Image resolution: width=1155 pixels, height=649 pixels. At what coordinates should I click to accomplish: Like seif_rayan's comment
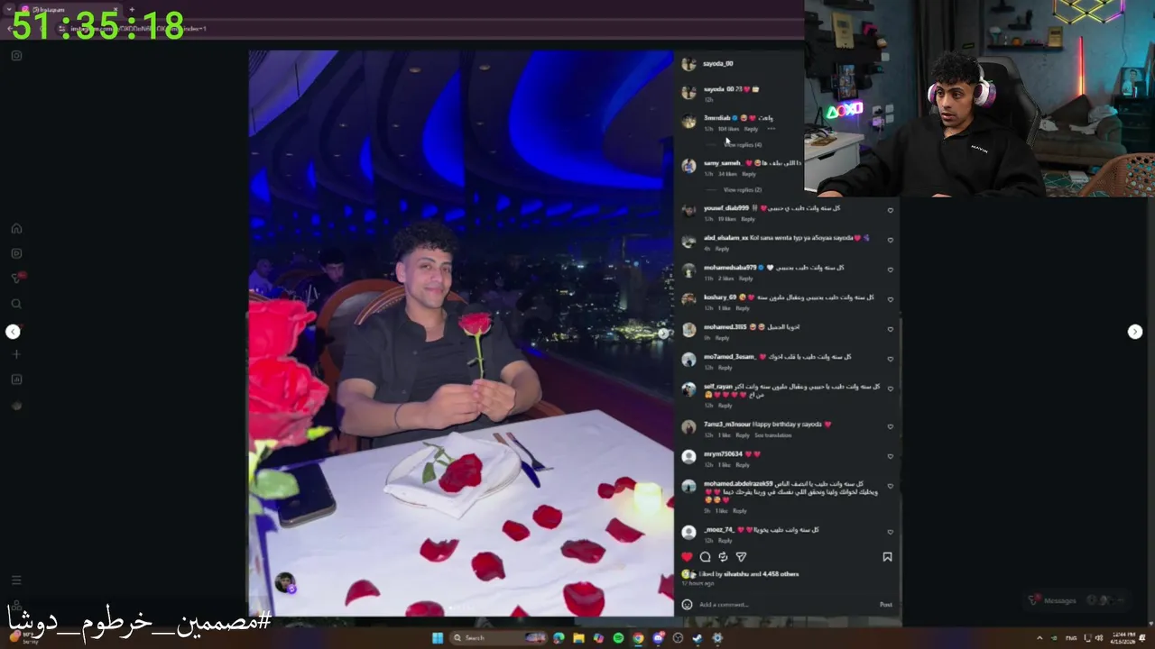pos(890,388)
